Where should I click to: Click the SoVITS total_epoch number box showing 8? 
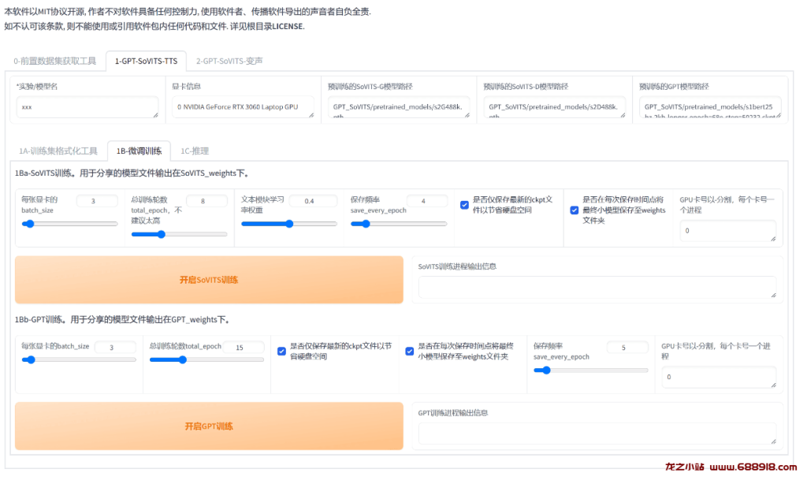click(206, 201)
